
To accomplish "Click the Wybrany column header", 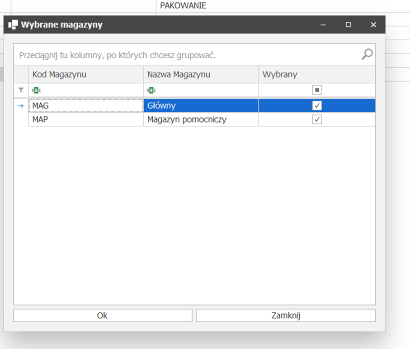I will [316, 75].
